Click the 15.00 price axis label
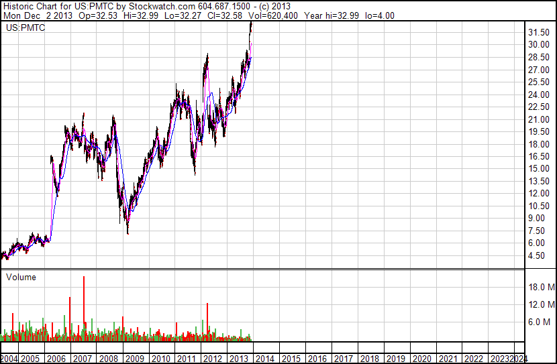This screenshot has height=364, width=557. coord(539,168)
